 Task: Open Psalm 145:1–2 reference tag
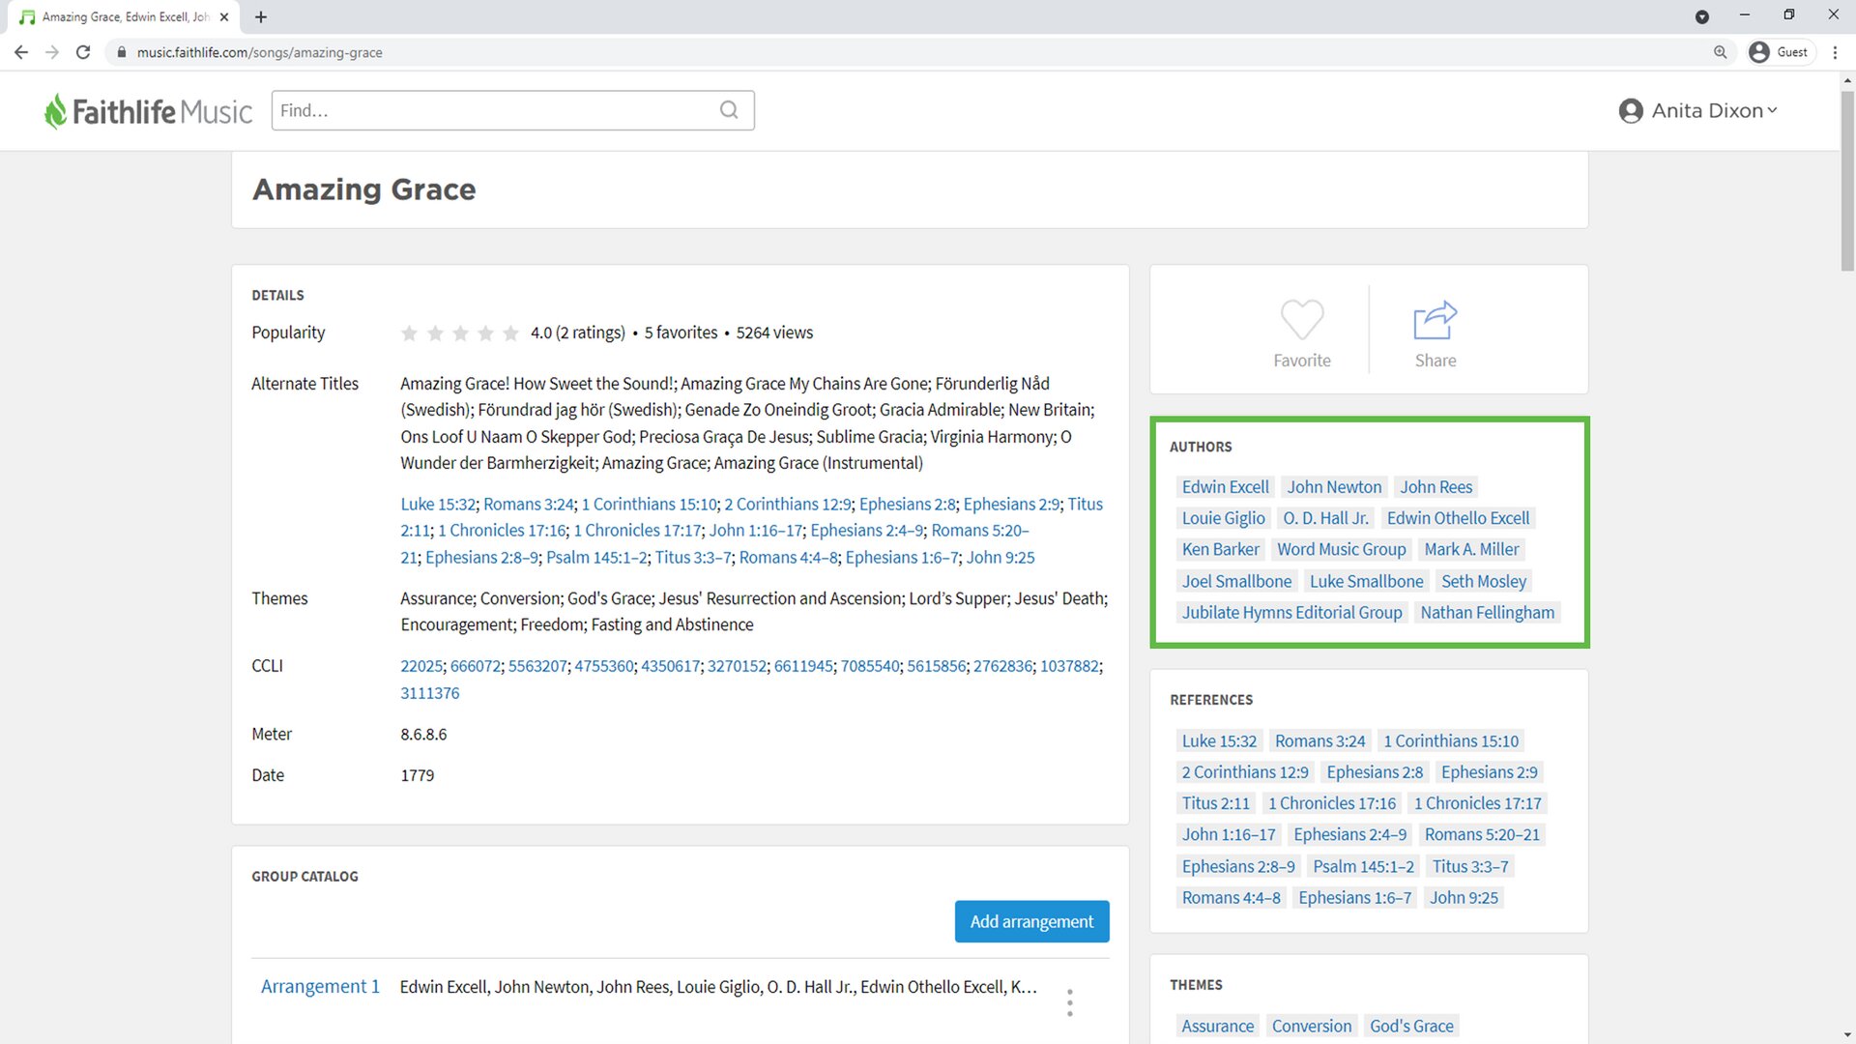coord(1363,866)
